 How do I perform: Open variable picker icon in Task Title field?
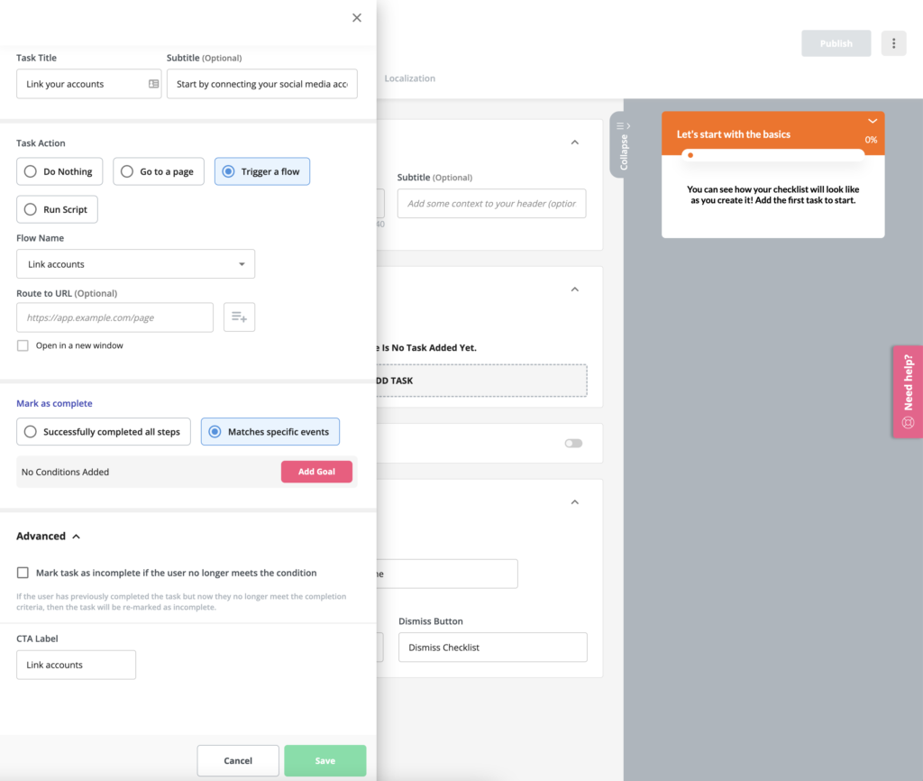(x=153, y=84)
